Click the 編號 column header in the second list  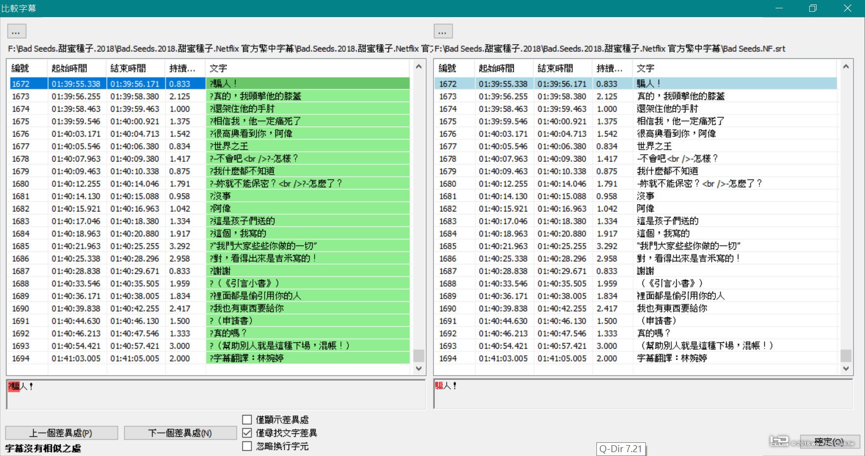coord(454,68)
